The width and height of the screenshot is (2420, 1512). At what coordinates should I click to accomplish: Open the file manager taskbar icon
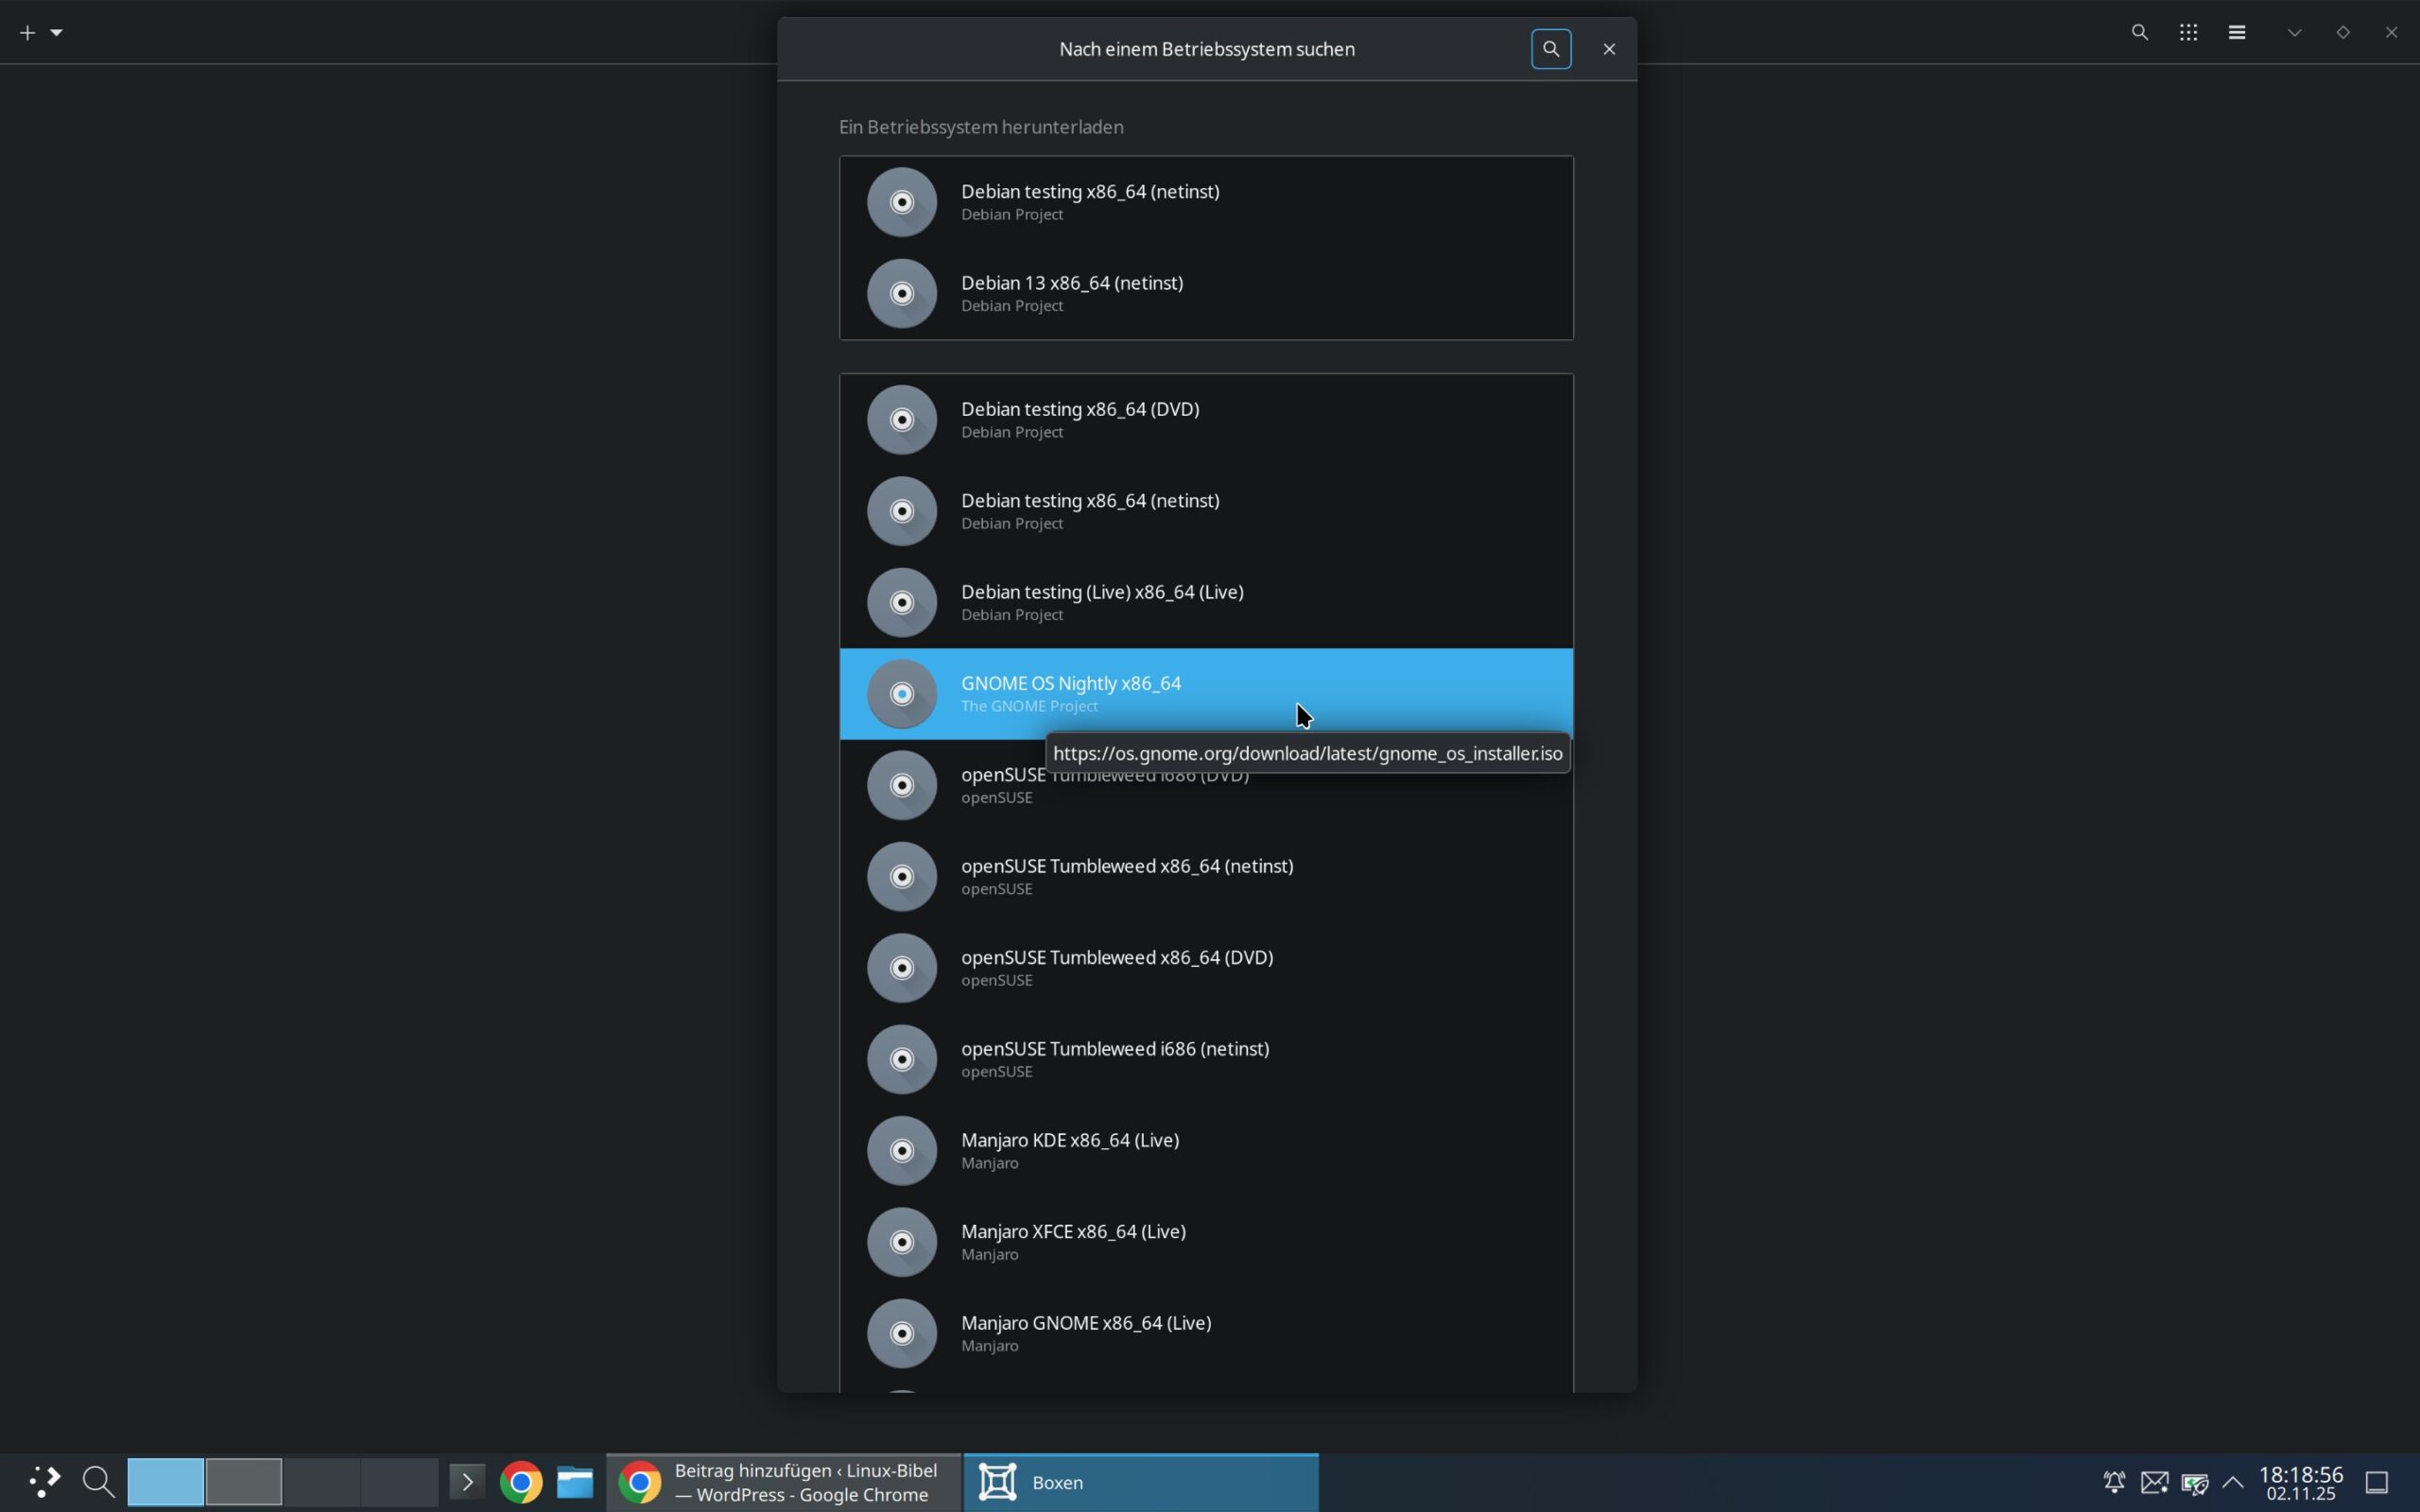pos(575,1482)
